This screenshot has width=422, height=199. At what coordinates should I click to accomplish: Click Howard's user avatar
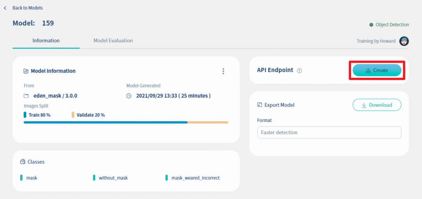pyautogui.click(x=404, y=41)
